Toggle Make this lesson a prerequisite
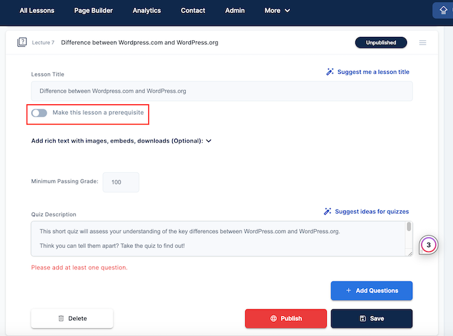 39,113
